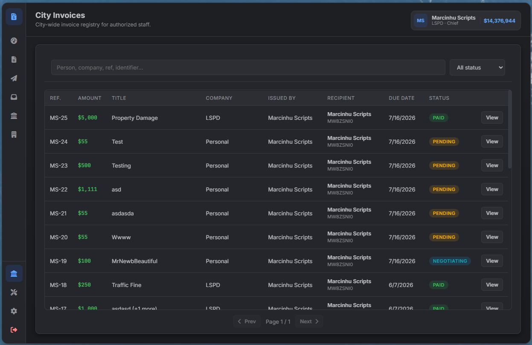View invoice MS-20 Wwww
532x345 pixels.
(x=492, y=237)
